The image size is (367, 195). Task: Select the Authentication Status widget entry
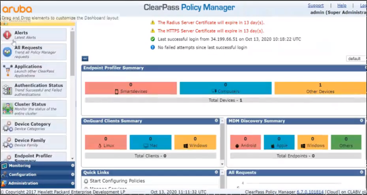(x=34, y=90)
